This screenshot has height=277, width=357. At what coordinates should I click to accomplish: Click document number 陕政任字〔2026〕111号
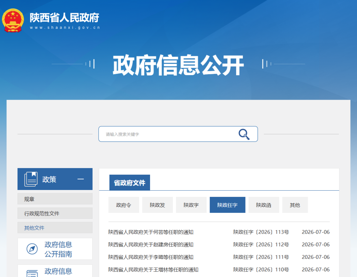point(261,257)
